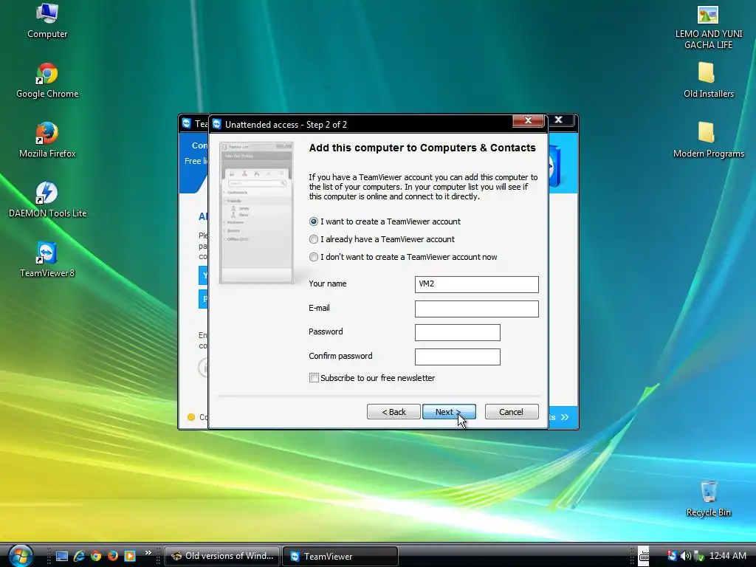Switch to 'Old versions of Wind...' taskbar item
This screenshot has width=756, height=567.
tap(223, 556)
